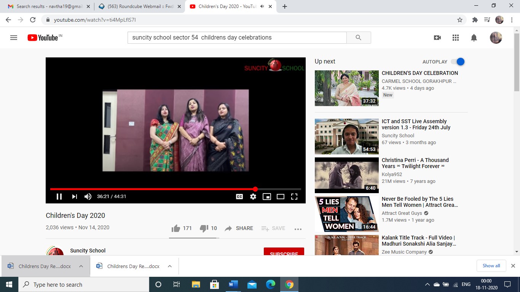Toggle closed captions CC button
The height and width of the screenshot is (292, 520).
click(x=239, y=197)
